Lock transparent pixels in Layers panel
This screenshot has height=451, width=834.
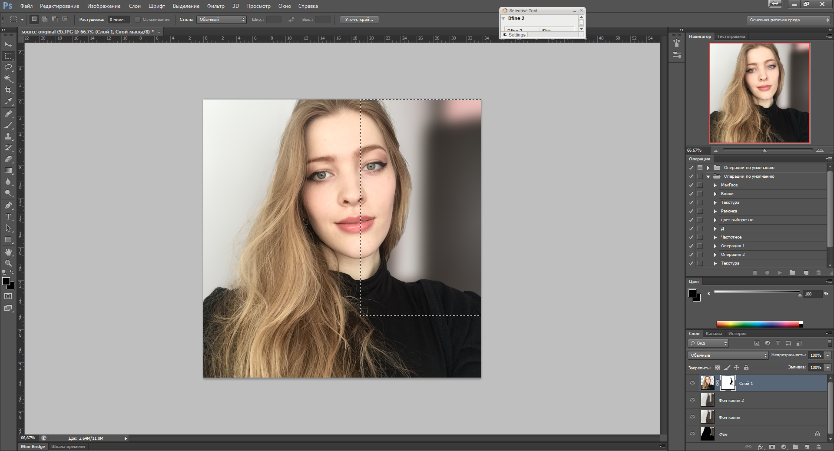(717, 368)
